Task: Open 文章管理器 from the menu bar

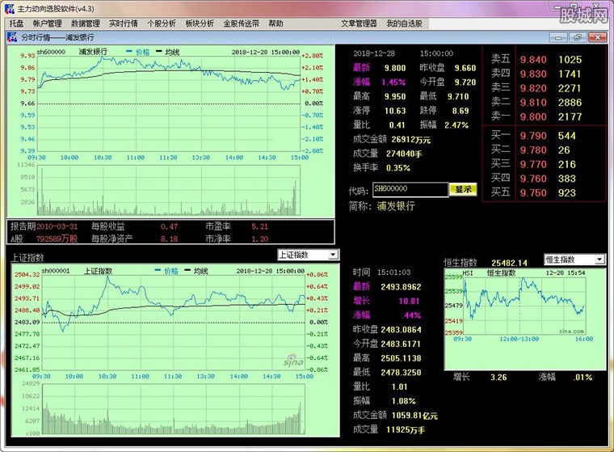Action: tap(359, 23)
